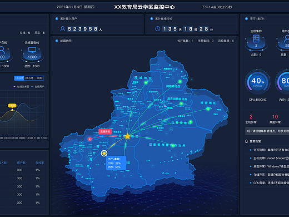Click 异常: 5 in left panel

coord(39,33)
